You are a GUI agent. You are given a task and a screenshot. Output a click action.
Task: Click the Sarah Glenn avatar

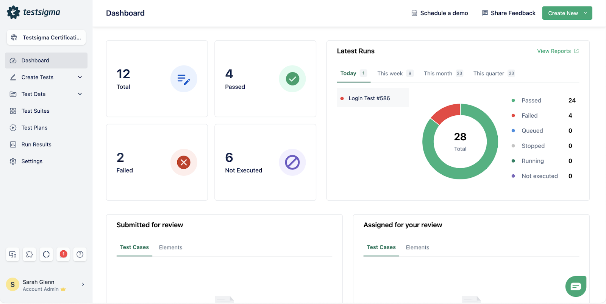pos(12,285)
